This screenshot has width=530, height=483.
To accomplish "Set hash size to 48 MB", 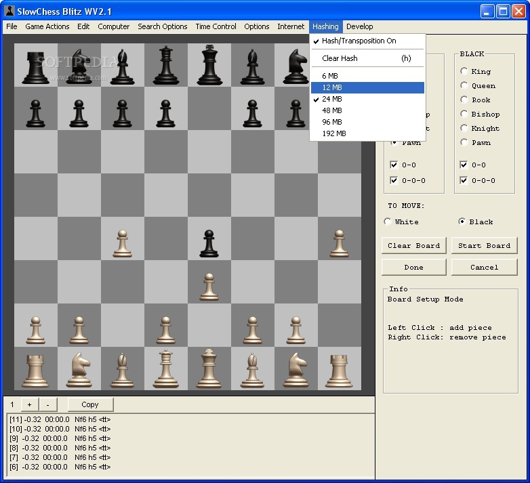I will (x=367, y=110).
